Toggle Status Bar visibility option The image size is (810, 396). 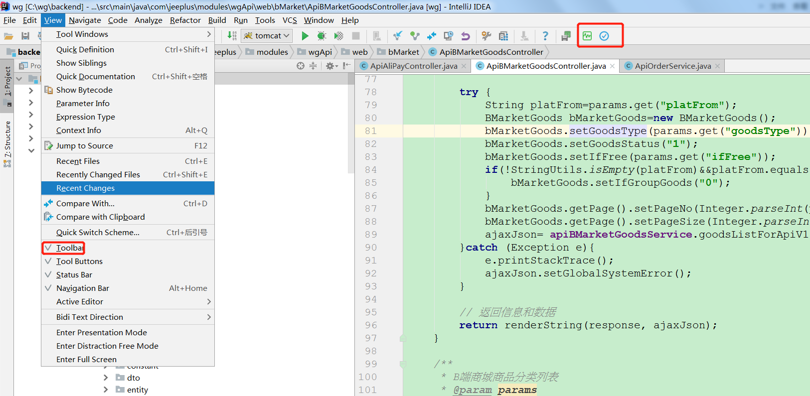tap(128, 274)
